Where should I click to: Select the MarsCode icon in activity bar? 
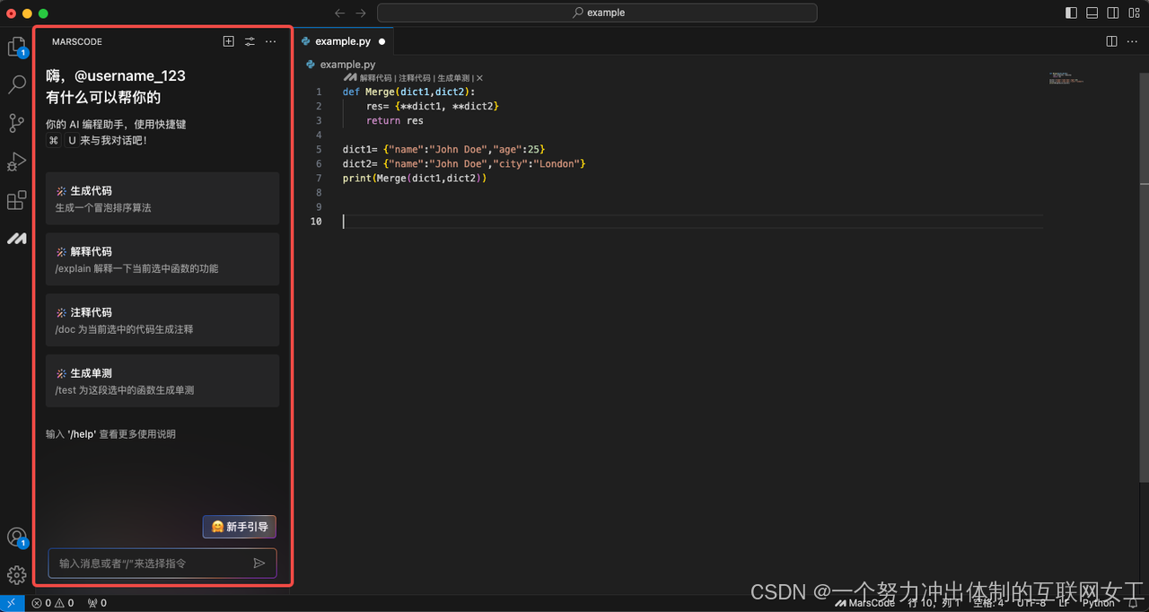pos(16,239)
